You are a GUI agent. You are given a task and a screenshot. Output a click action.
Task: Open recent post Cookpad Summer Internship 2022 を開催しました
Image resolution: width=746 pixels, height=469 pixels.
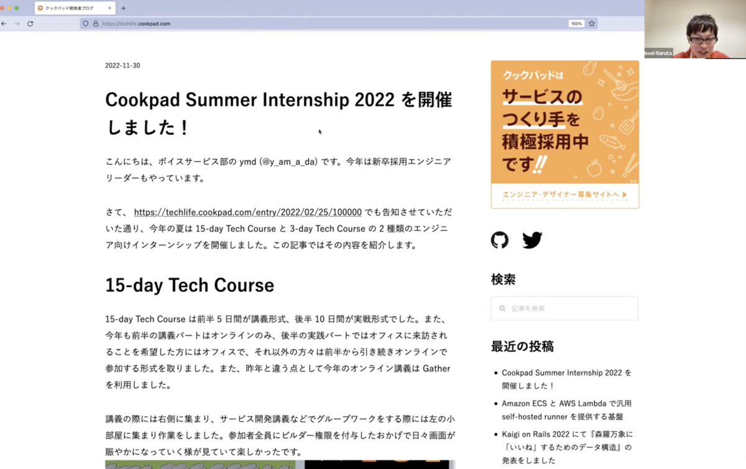click(x=566, y=379)
